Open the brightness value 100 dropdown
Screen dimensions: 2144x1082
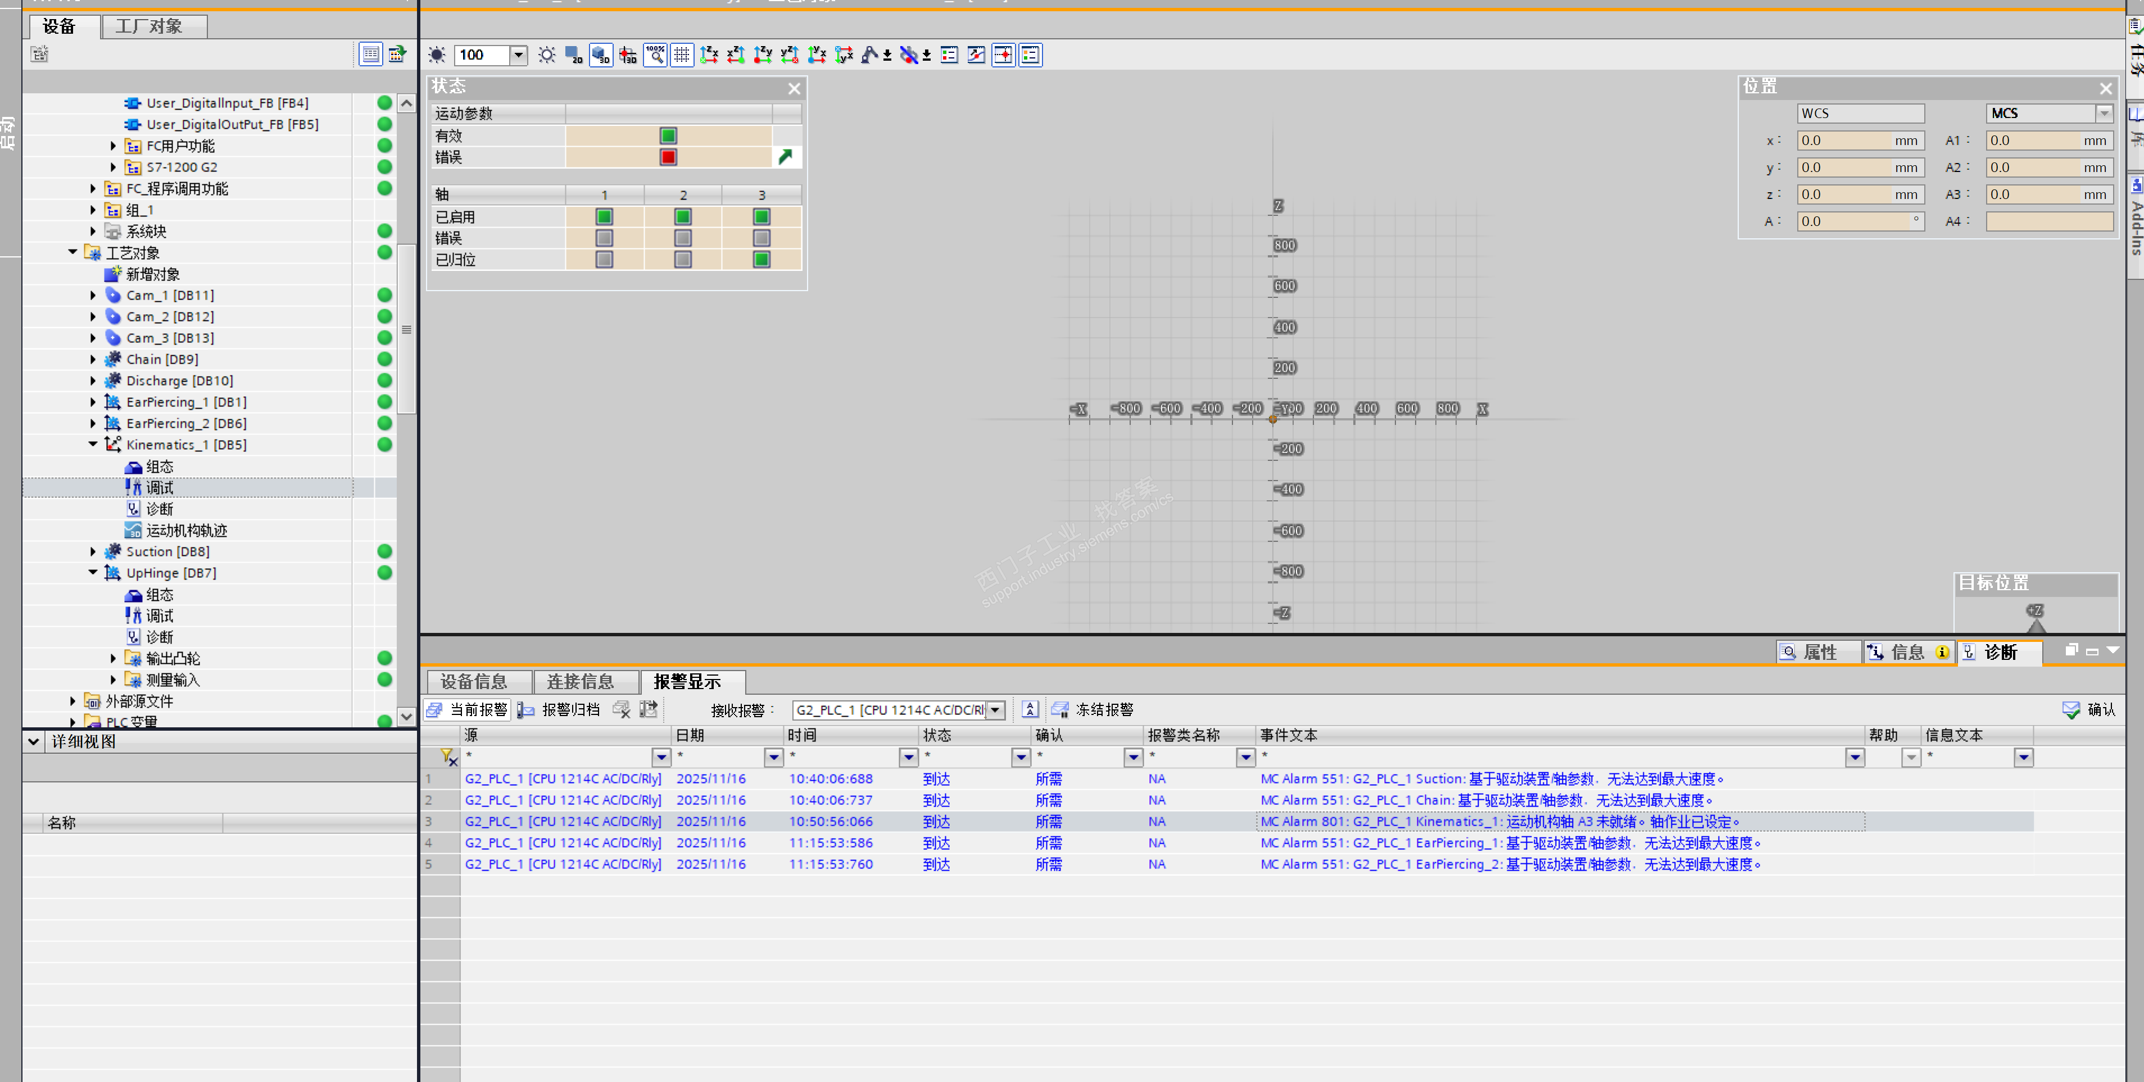518,55
